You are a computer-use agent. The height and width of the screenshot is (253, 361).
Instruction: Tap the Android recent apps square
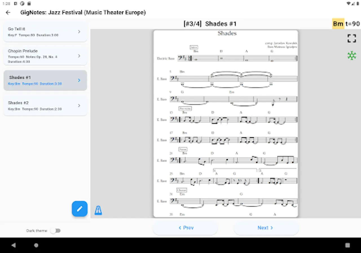pyautogui.click(x=347, y=245)
